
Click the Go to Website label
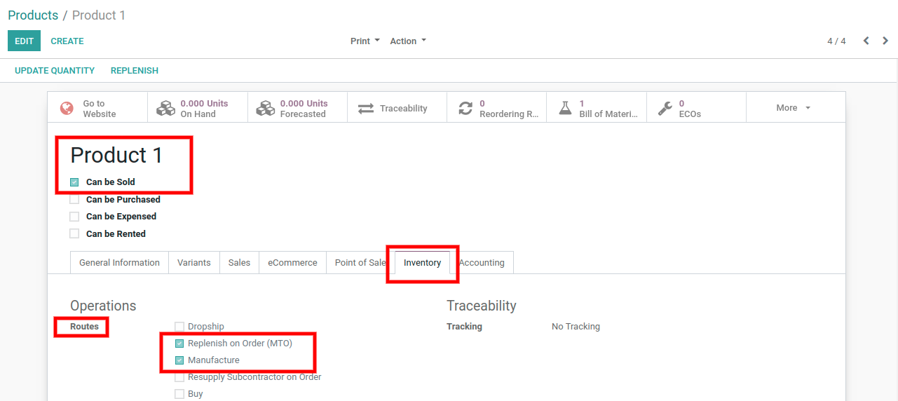point(100,109)
